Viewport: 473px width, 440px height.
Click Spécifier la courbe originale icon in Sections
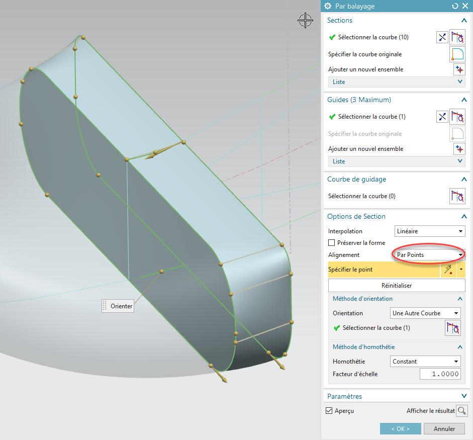(457, 54)
